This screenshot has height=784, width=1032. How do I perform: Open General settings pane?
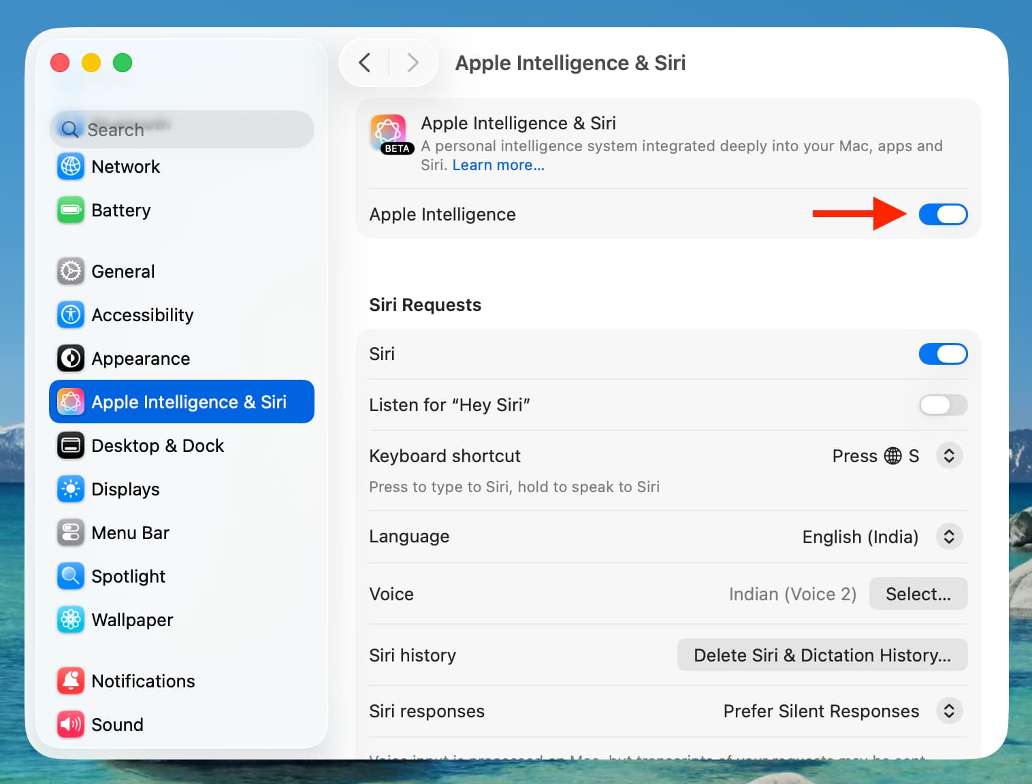182,272
